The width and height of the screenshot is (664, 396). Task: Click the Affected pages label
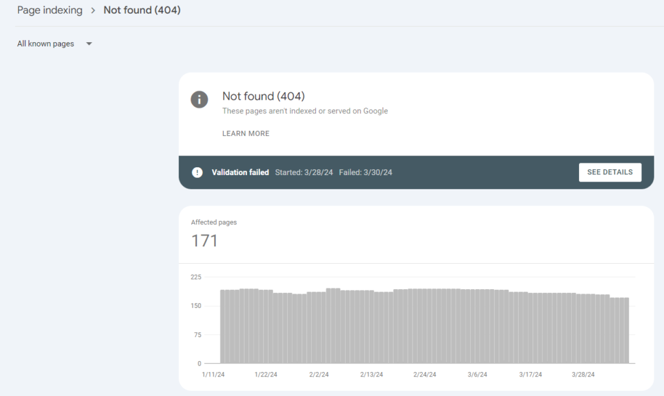[x=214, y=222]
